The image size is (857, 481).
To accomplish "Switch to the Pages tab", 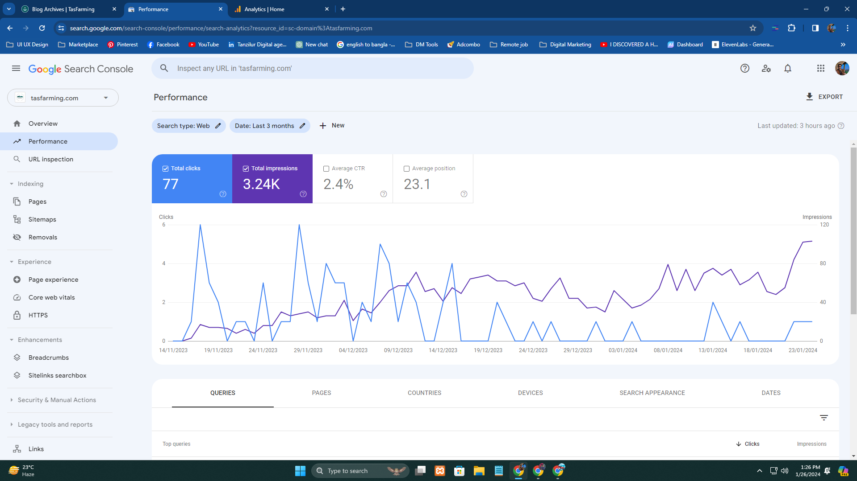I will click(321, 393).
